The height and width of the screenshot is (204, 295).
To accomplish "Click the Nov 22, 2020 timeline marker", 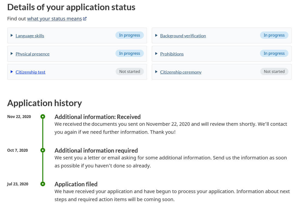I will [x=43, y=117].
